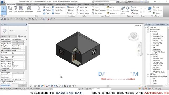Screen dimensions: 169x95
Task: Pick the Shaft opening tool
Action: [x=128, y=9]
